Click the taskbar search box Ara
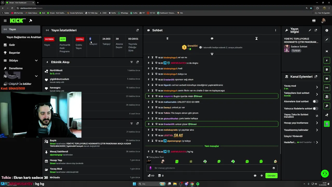This screenshot has width=332, height=187. pyautogui.click(x=152, y=184)
